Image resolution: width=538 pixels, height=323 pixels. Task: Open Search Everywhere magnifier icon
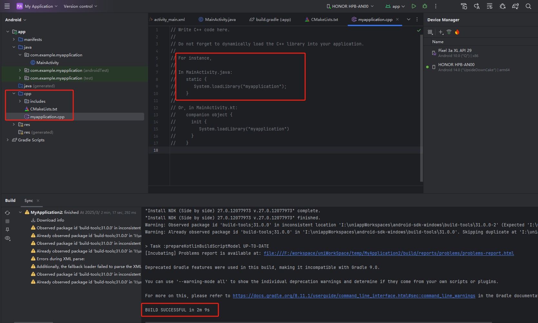point(528,6)
